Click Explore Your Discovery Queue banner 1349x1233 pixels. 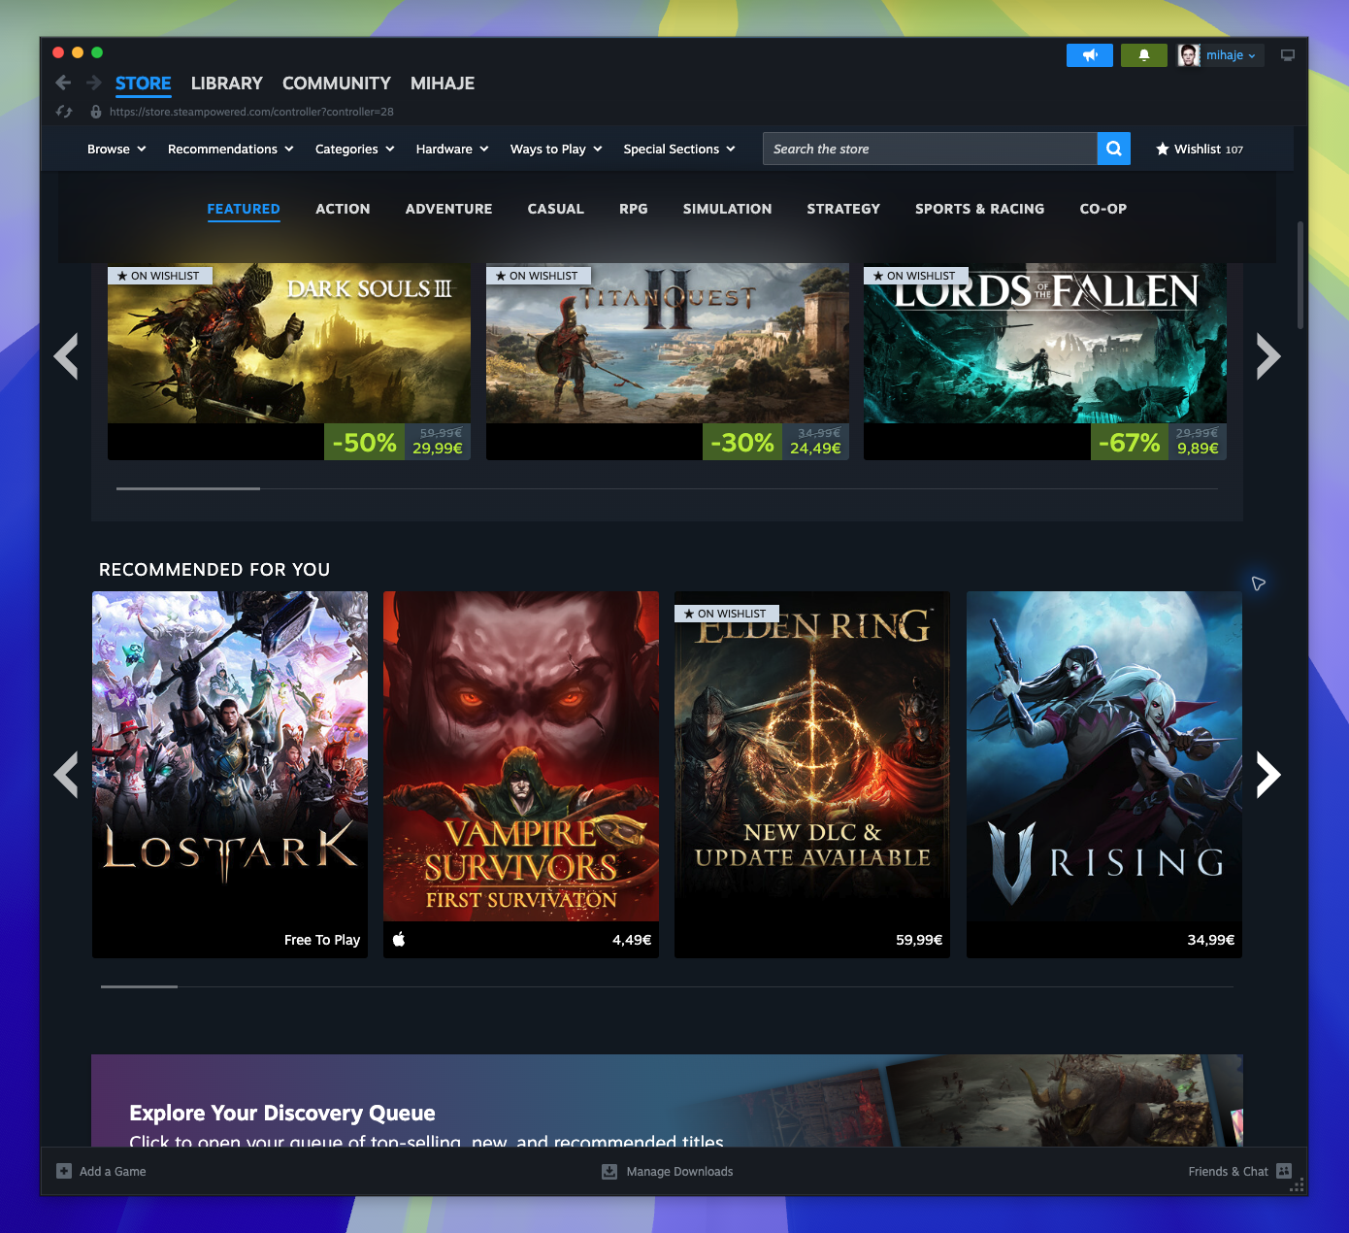click(x=667, y=1101)
